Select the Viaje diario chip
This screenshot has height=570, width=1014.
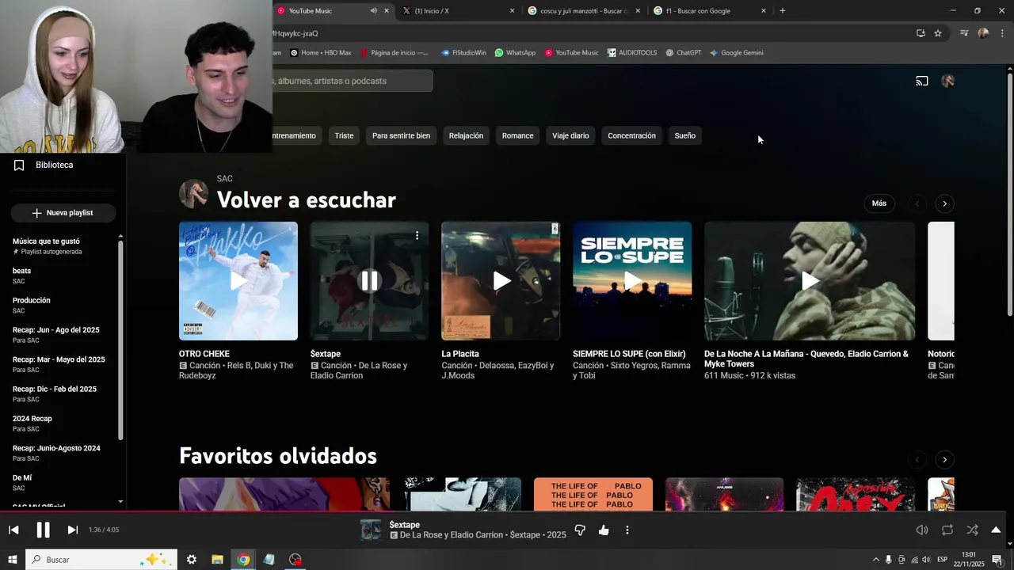[x=570, y=135]
